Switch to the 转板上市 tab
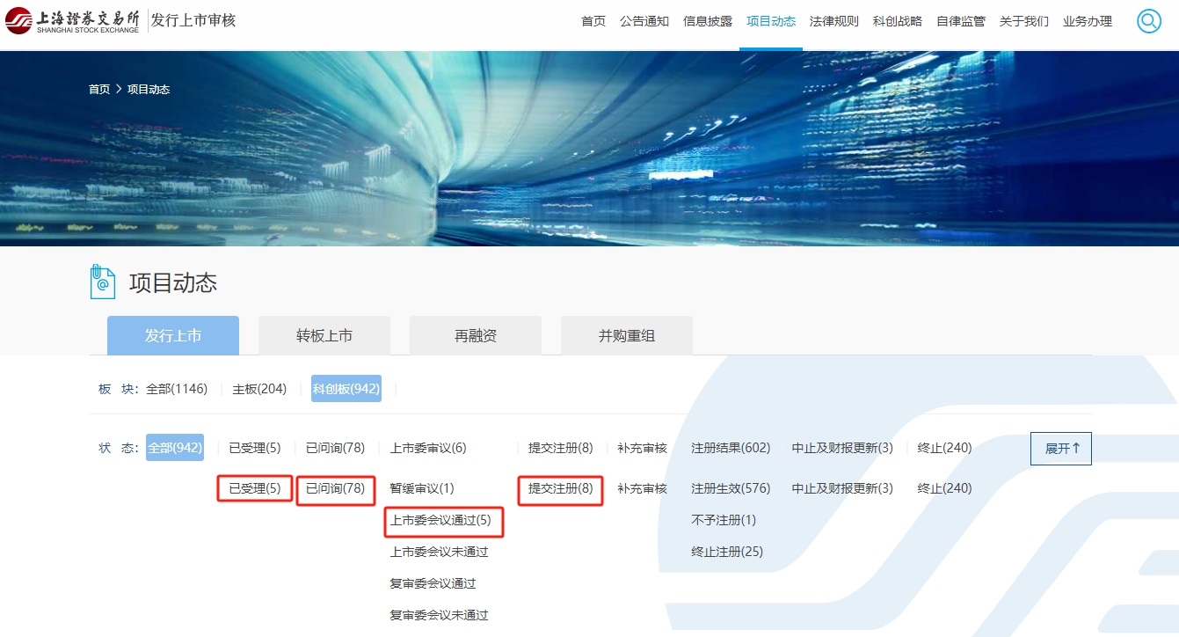Viewport: 1179px width, 637px height. 324,335
